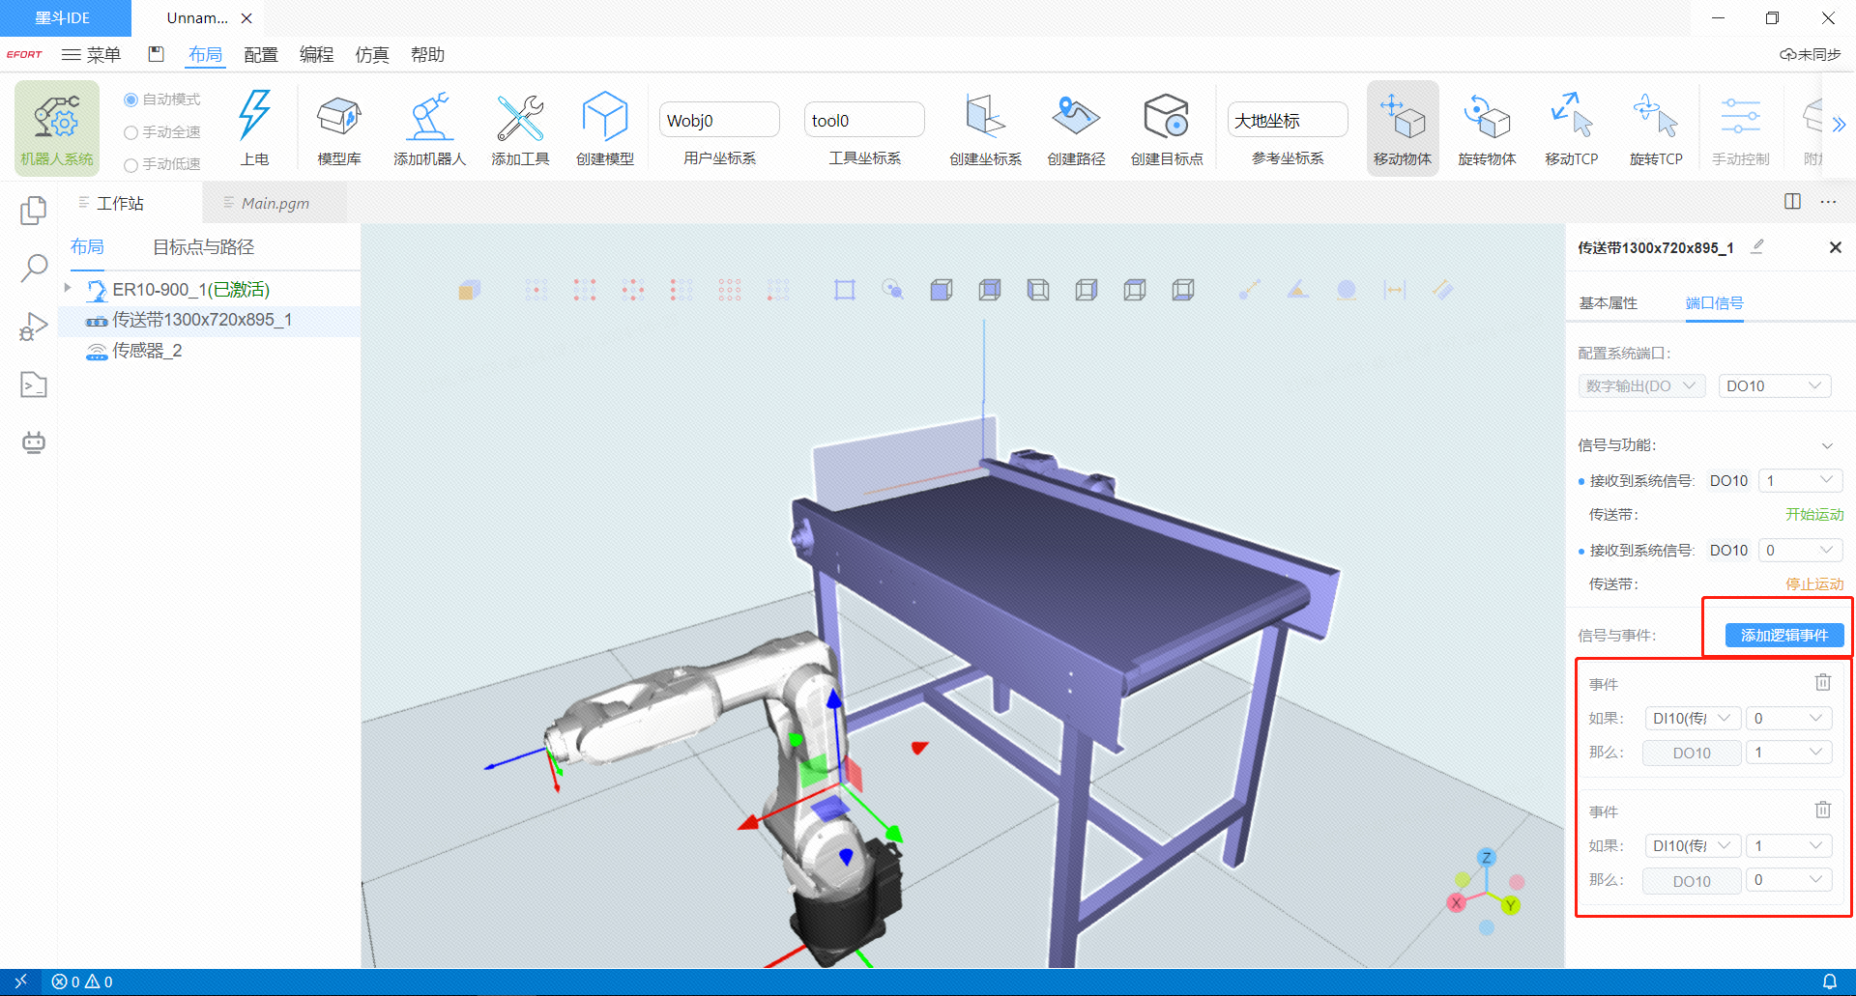Image resolution: width=1856 pixels, height=996 pixels.
Task: Collapse the 信号与功能 section chevron
Action: tap(1827, 445)
